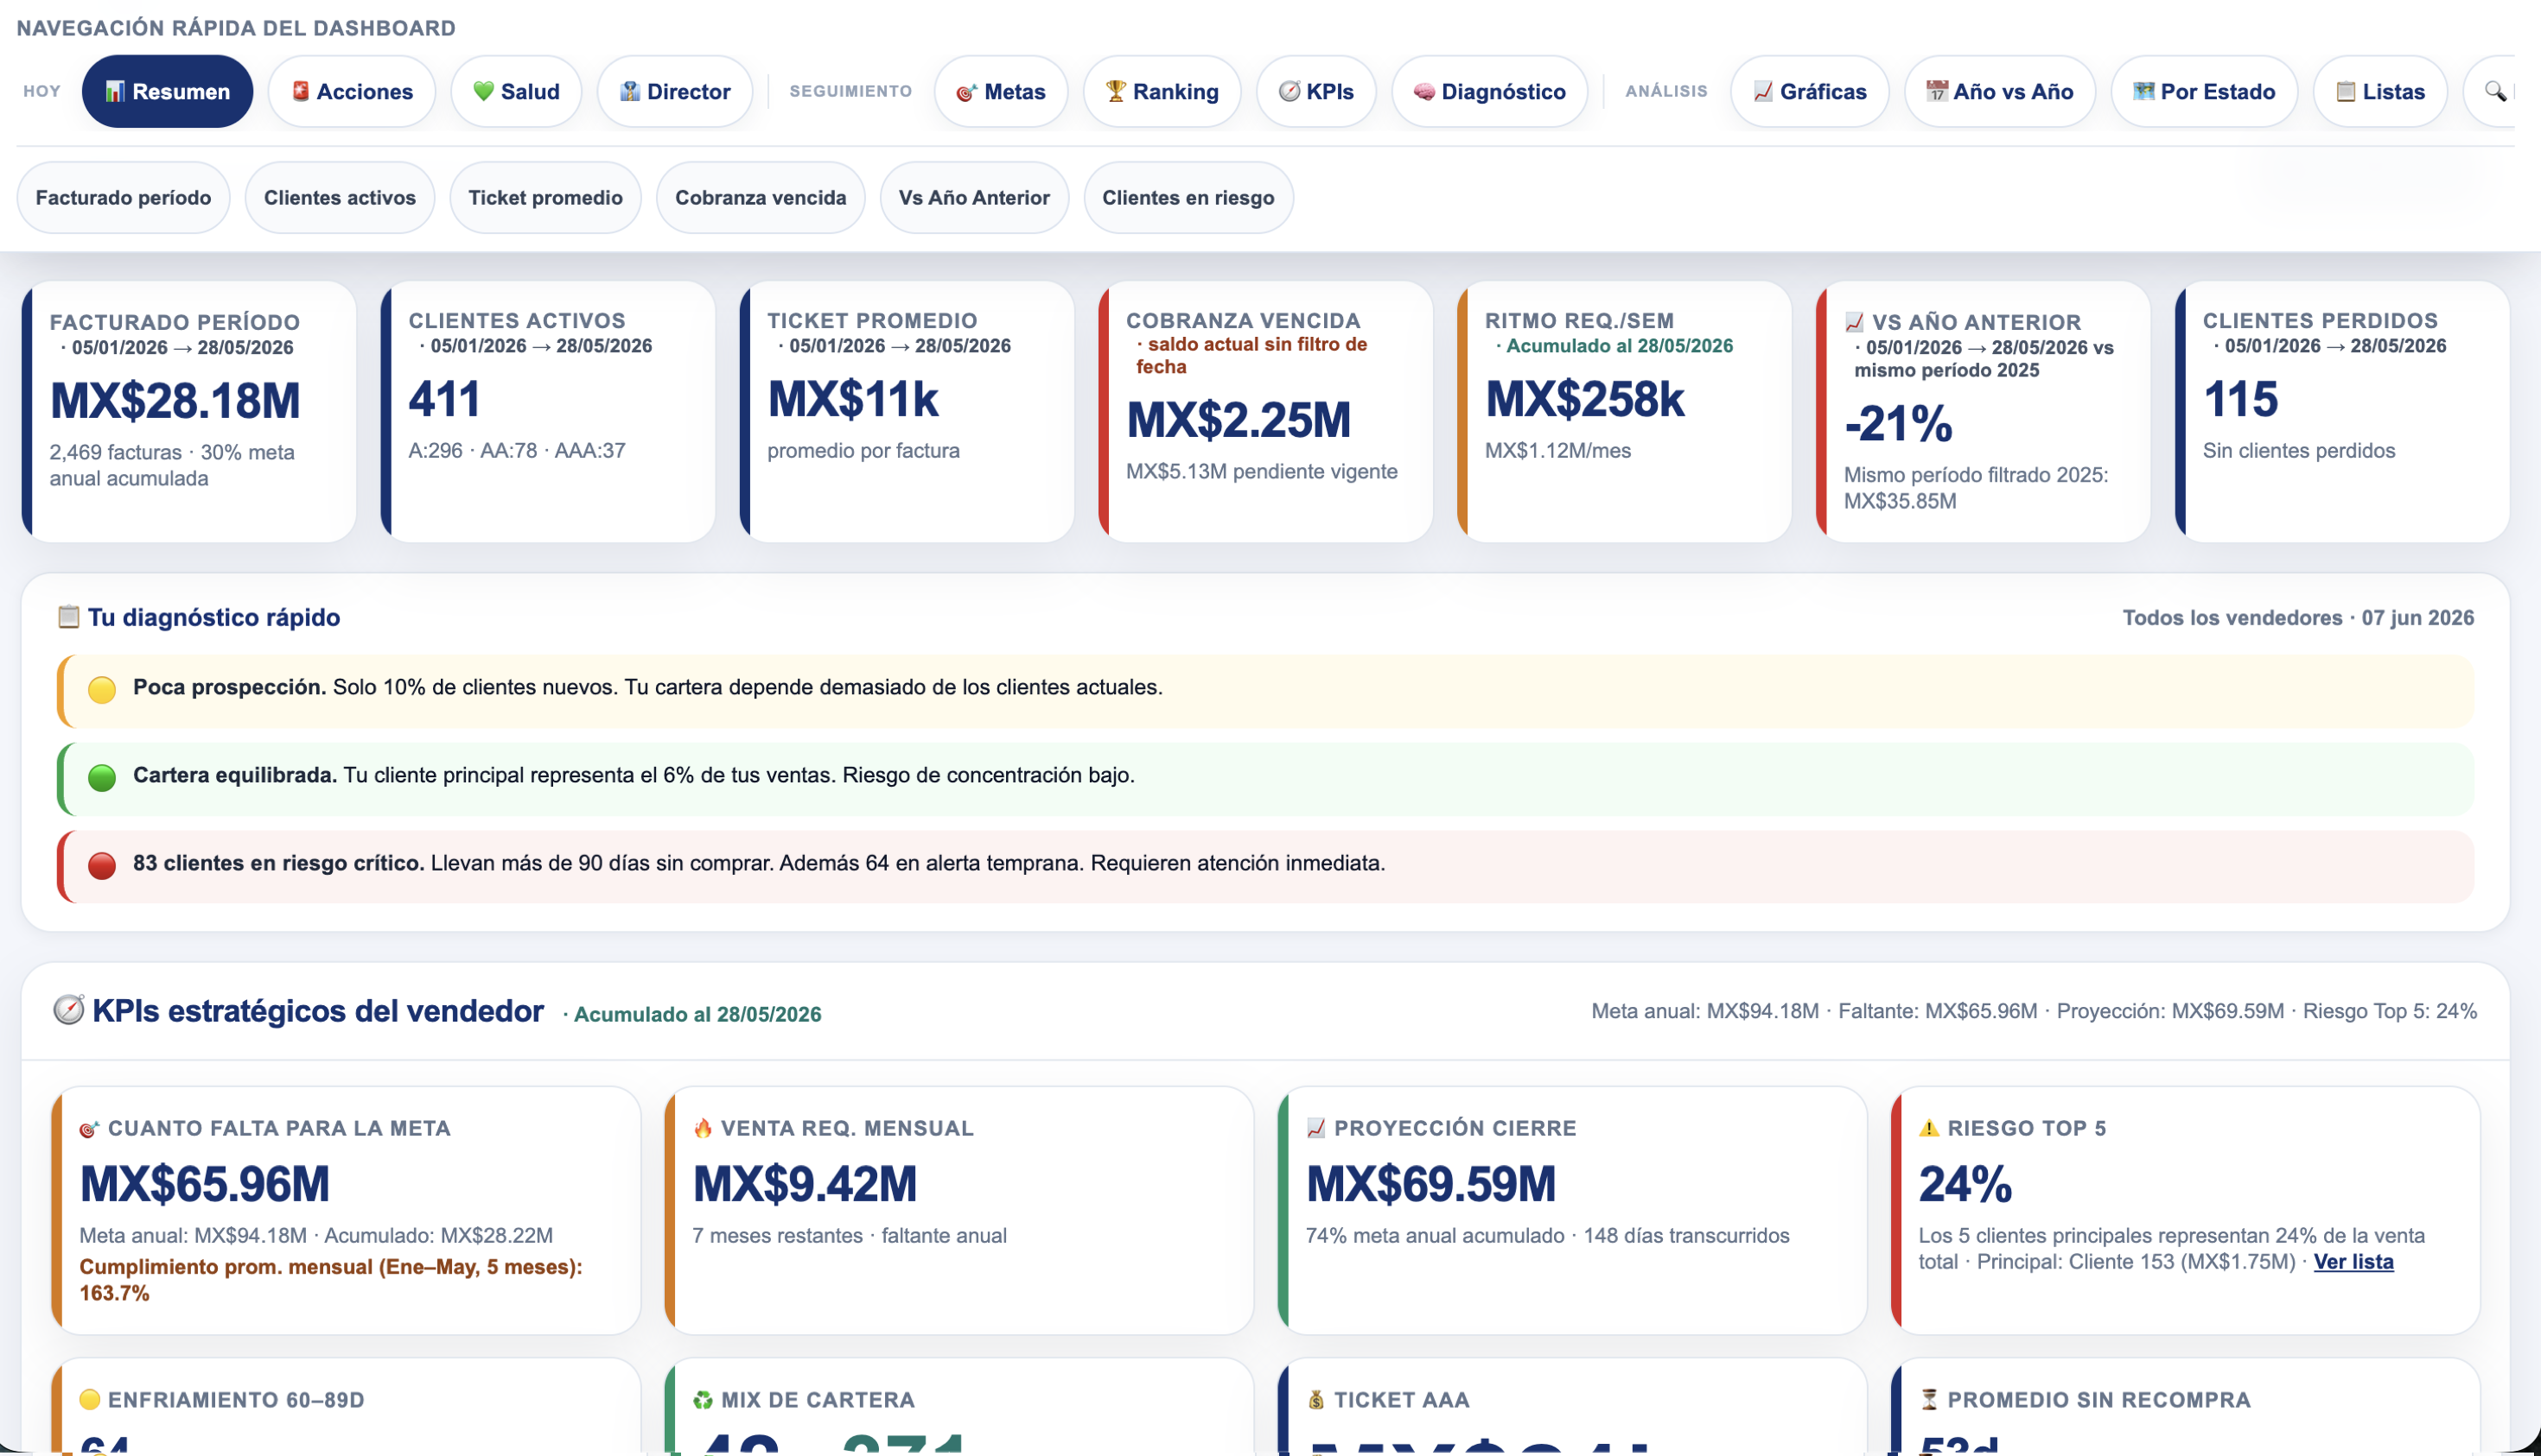
Task: Click the compass icon on KPIs tab
Action: [1290, 91]
